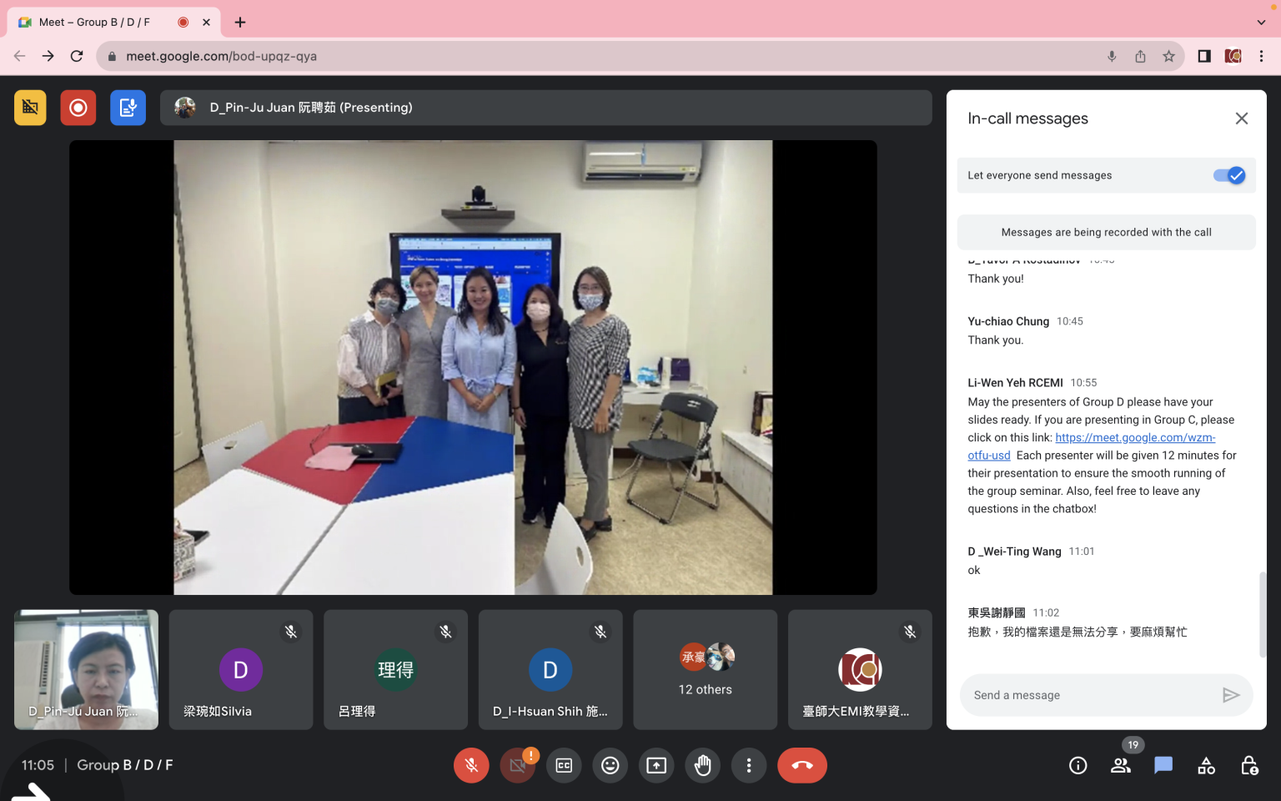Open More options three-dot menu
Image resolution: width=1281 pixels, height=801 pixels.
(749, 765)
